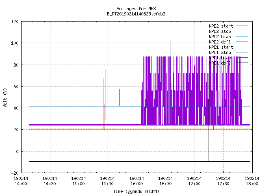
Task: Select the NPD2 start legend label
Action: tap(221, 26)
